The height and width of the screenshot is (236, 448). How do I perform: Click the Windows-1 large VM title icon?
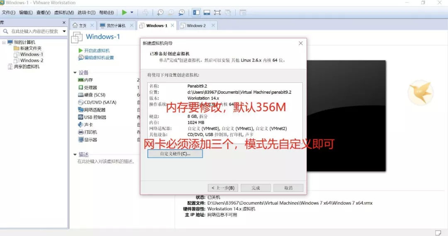click(77, 37)
